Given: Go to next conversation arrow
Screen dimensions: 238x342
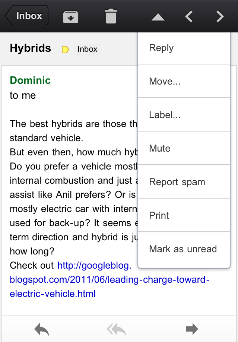Looking at the screenshot, I should [x=220, y=16].
